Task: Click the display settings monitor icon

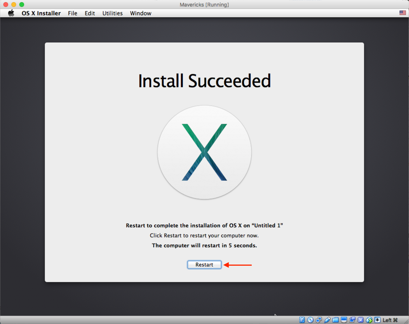Action: (x=344, y=320)
